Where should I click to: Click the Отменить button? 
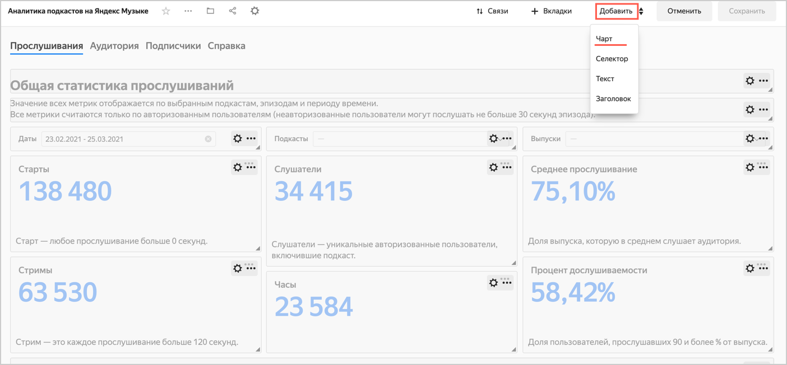point(684,11)
